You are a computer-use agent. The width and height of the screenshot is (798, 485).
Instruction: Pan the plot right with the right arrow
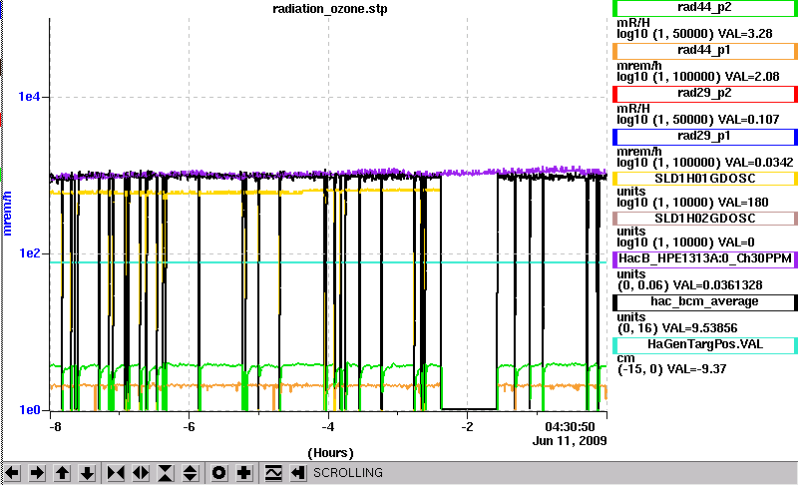pos(37,473)
